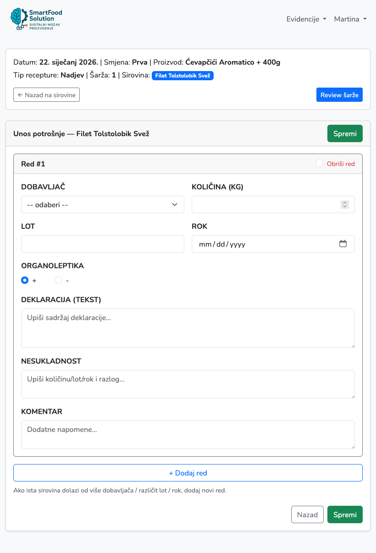Image resolution: width=376 pixels, height=553 pixels.
Task: Open the calendar picker icon in ROK field
Action: point(343,244)
